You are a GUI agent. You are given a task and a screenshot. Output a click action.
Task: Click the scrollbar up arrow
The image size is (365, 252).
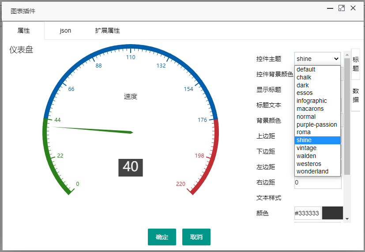[347, 55]
